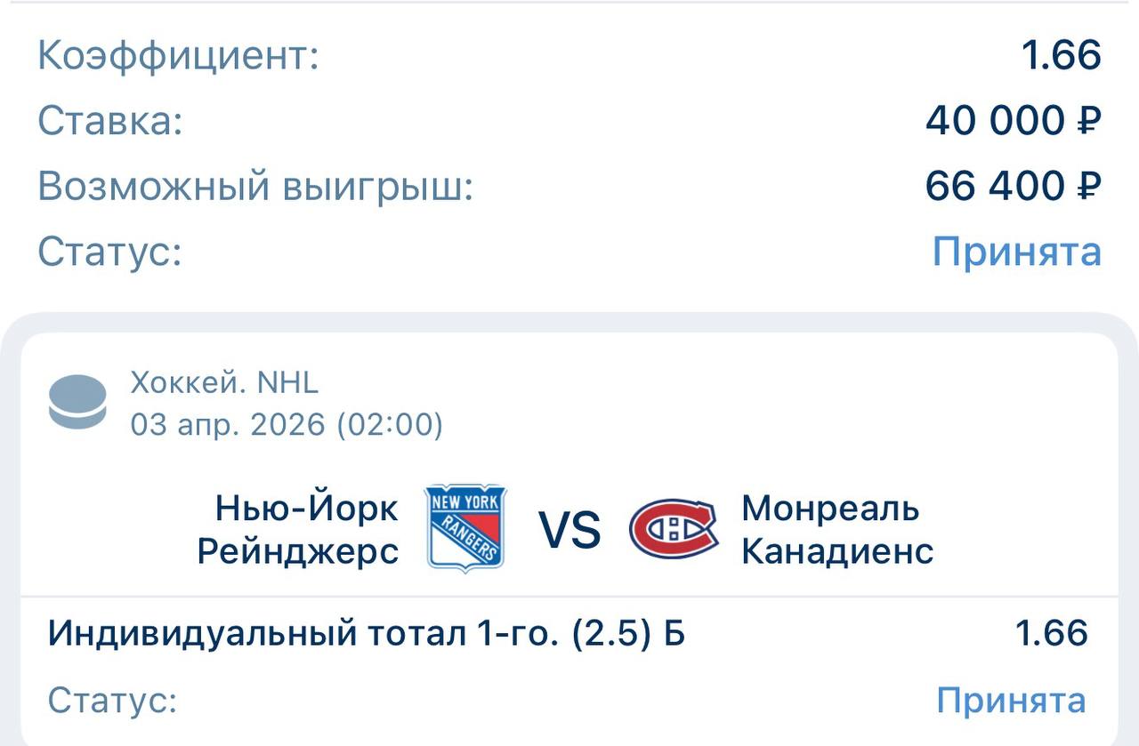The width and height of the screenshot is (1139, 746).
Task: Click the top "Принята" status link
Action: click(x=1016, y=252)
